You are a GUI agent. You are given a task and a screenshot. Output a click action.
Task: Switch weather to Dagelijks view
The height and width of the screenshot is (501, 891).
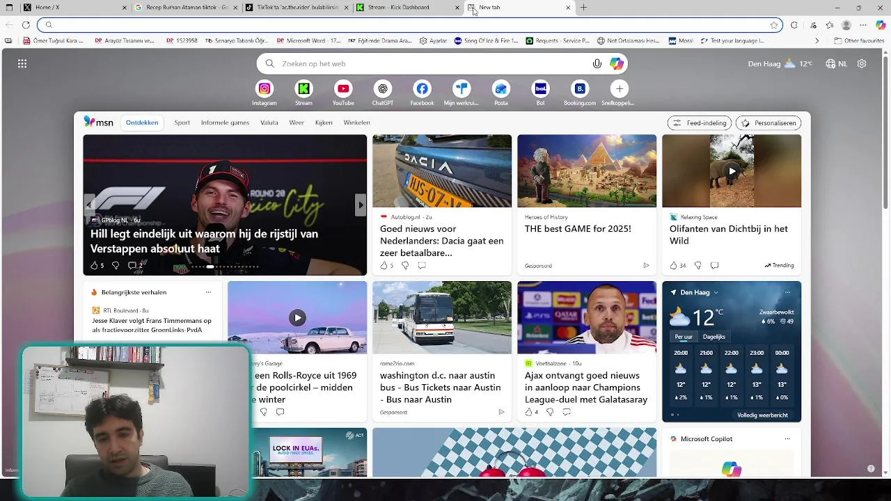(713, 337)
